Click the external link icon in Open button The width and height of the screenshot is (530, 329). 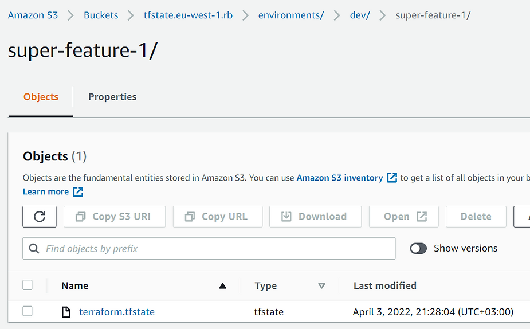click(422, 217)
